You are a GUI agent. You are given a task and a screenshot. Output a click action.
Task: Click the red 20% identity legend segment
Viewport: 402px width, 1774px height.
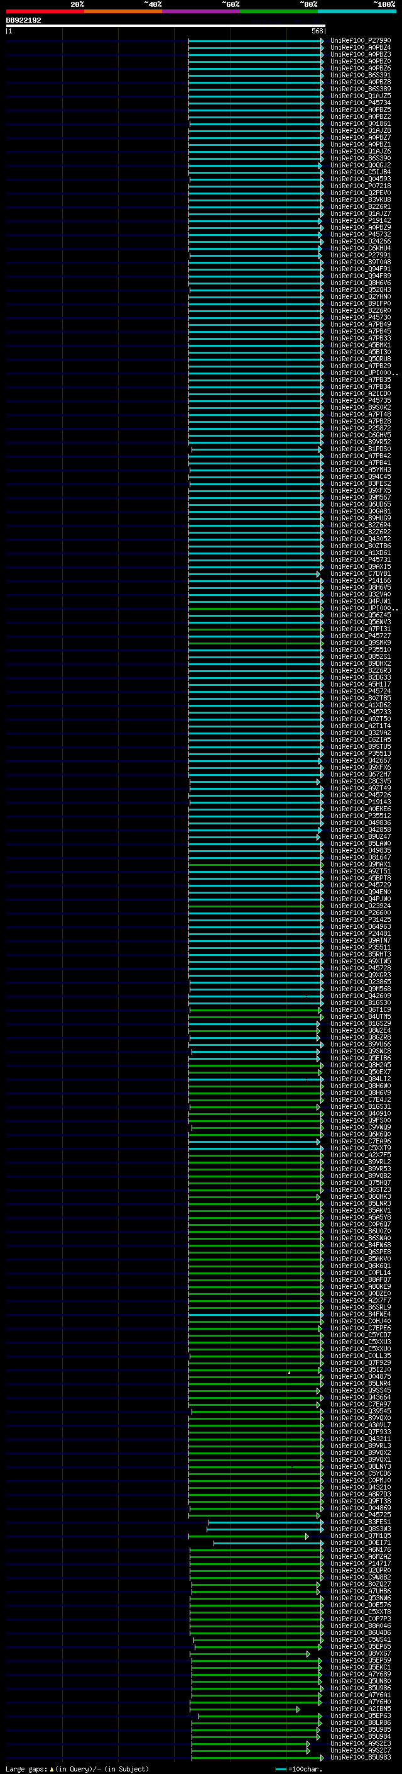(45, 11)
